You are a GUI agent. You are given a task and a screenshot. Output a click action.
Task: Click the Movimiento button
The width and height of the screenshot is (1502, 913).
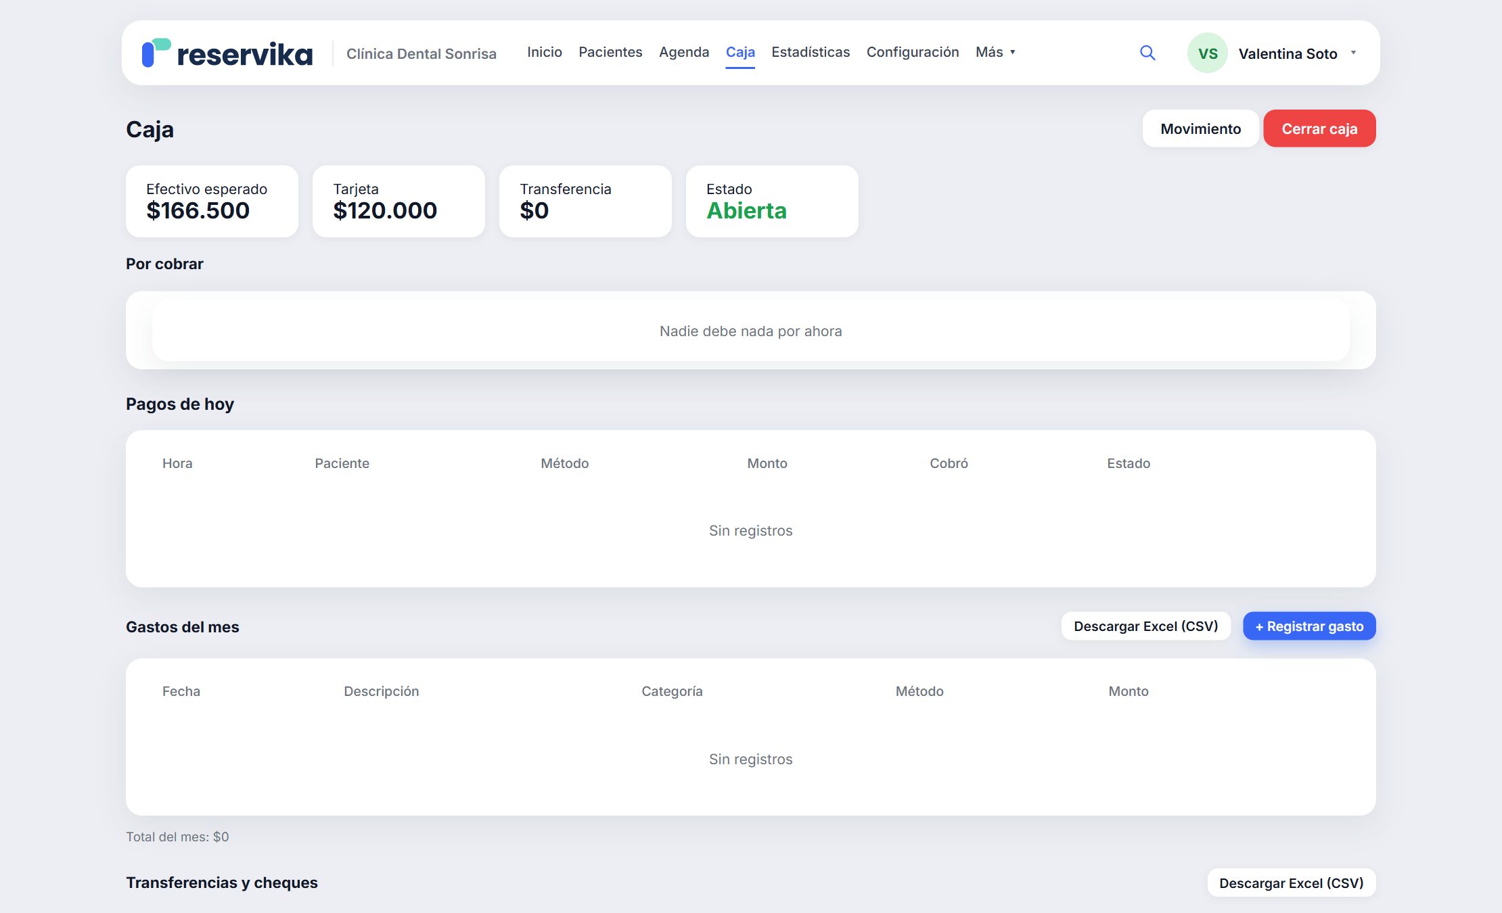tap(1201, 128)
